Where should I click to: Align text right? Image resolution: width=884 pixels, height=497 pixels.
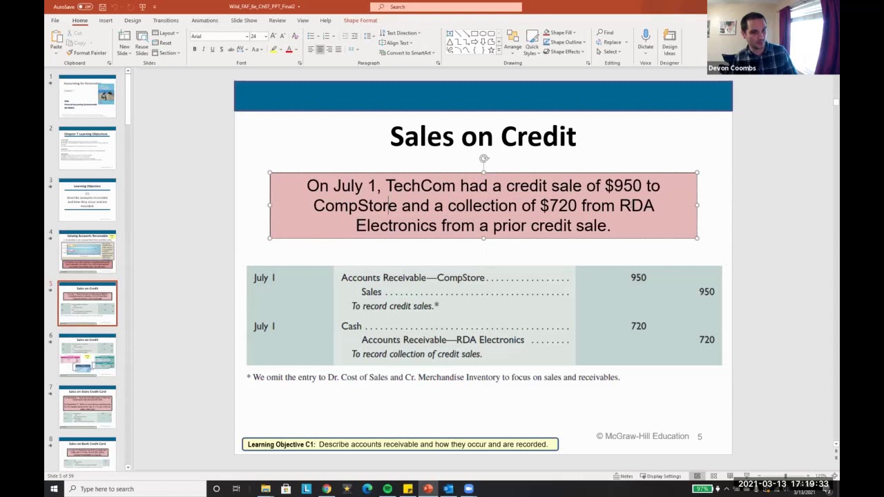pyautogui.click(x=329, y=49)
